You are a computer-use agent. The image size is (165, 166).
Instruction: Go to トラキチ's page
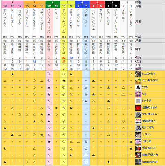(146, 101)
